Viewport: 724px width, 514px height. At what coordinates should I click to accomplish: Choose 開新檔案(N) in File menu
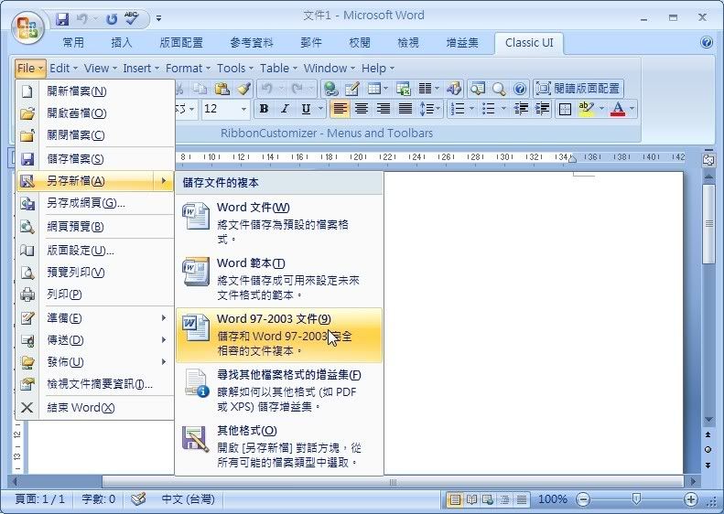point(95,91)
